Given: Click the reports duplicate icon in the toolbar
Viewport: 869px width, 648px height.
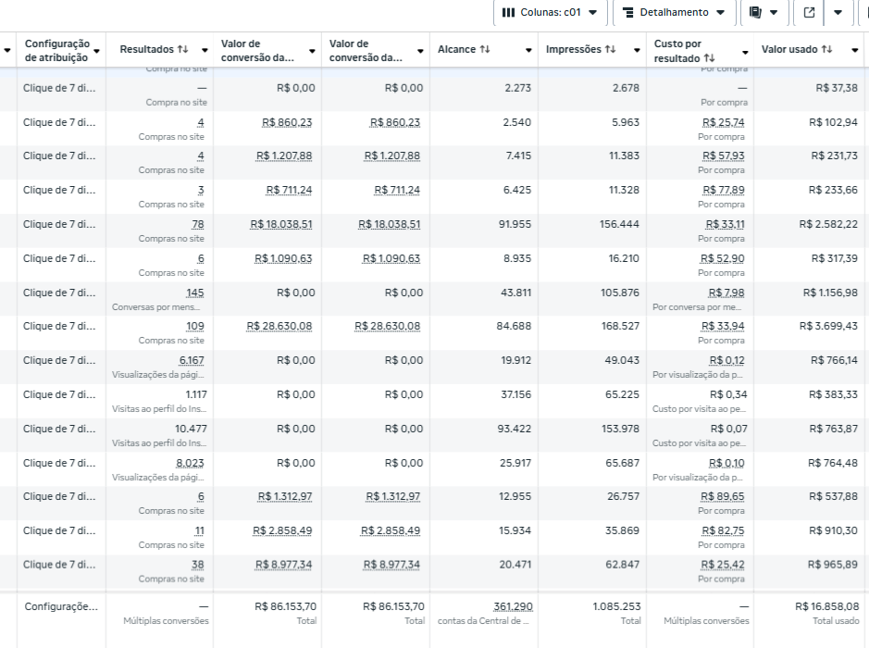Looking at the screenshot, I should click(755, 13).
